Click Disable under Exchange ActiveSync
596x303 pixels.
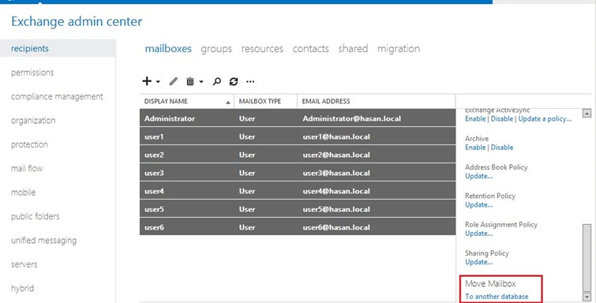pos(502,118)
